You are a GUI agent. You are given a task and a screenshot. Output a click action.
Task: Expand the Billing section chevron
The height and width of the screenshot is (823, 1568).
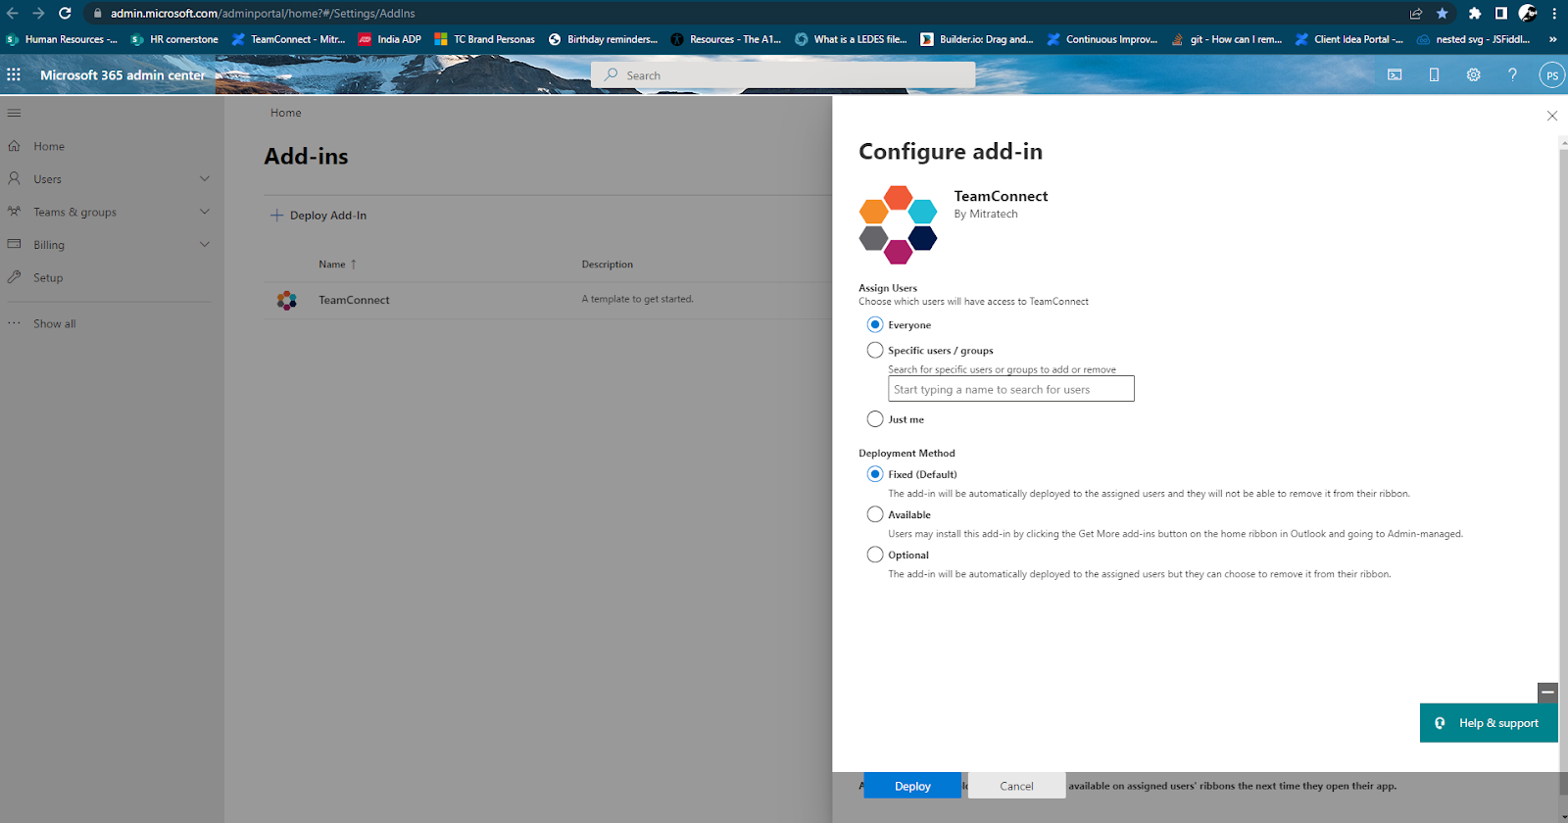[x=205, y=244]
